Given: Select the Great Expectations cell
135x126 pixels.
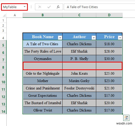Looking at the screenshot, I should coord(43,96).
